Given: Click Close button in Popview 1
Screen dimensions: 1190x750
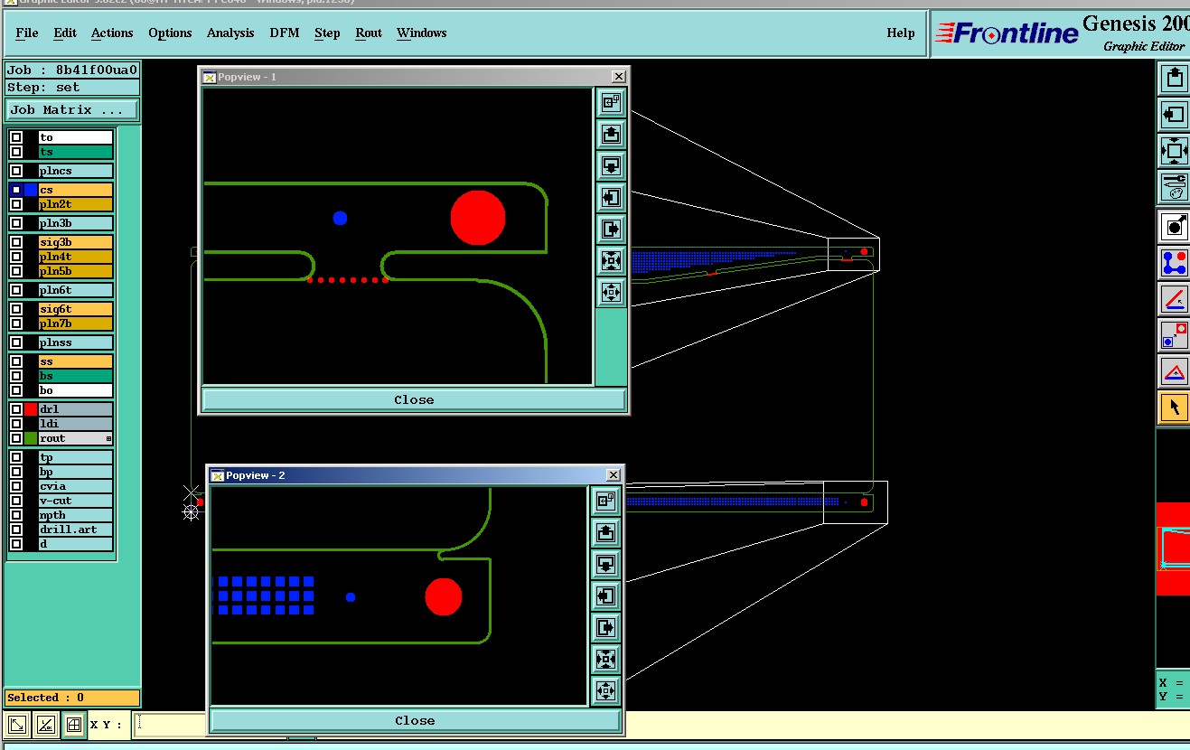Looking at the screenshot, I should click(414, 399).
